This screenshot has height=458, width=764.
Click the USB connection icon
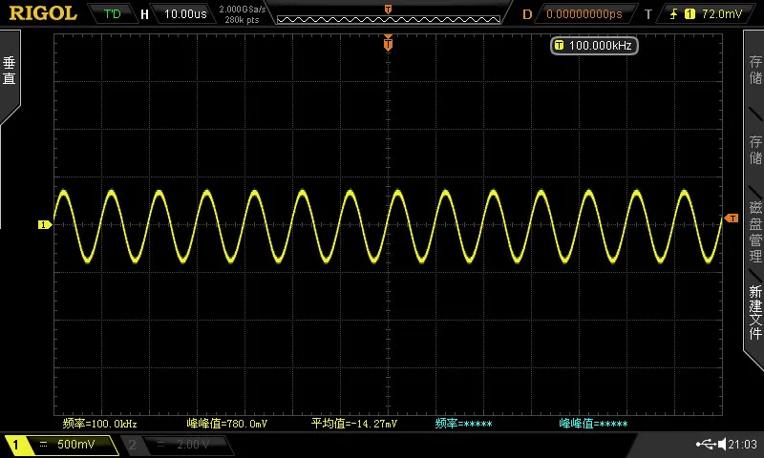click(x=706, y=444)
